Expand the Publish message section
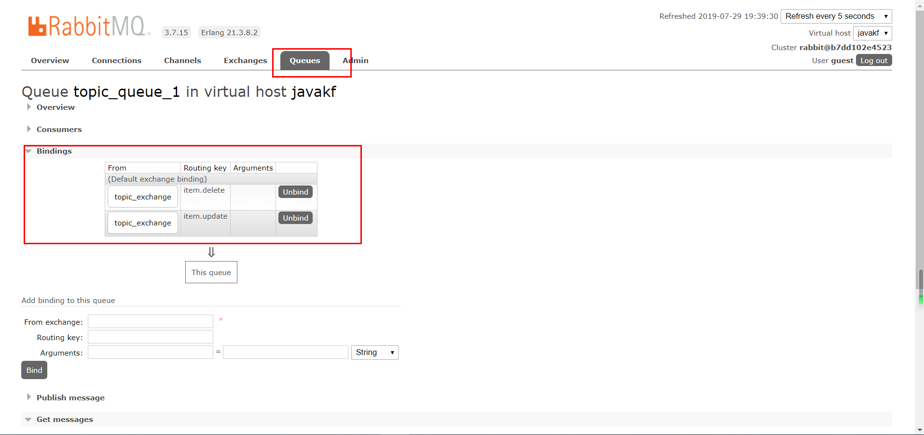 70,397
